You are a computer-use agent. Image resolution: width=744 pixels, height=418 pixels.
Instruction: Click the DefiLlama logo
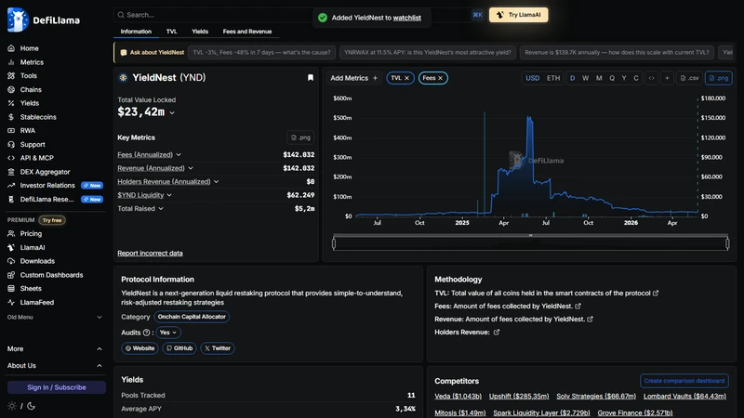(x=44, y=20)
